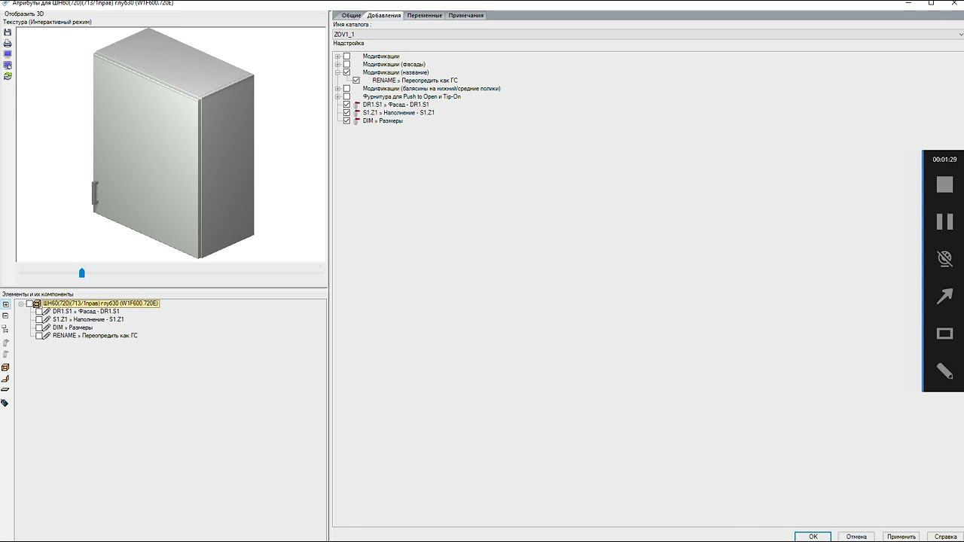The image size is (964, 542).
Task: Click the flat panel icon in elements toolbar
Action: tap(5, 390)
